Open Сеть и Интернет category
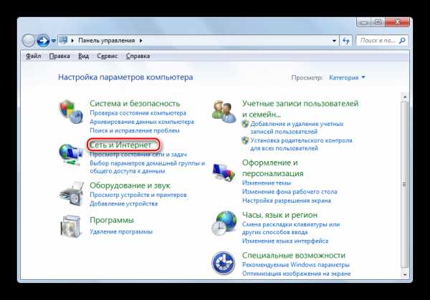Image resolution: width=430 pixels, height=300 pixels. [120, 145]
